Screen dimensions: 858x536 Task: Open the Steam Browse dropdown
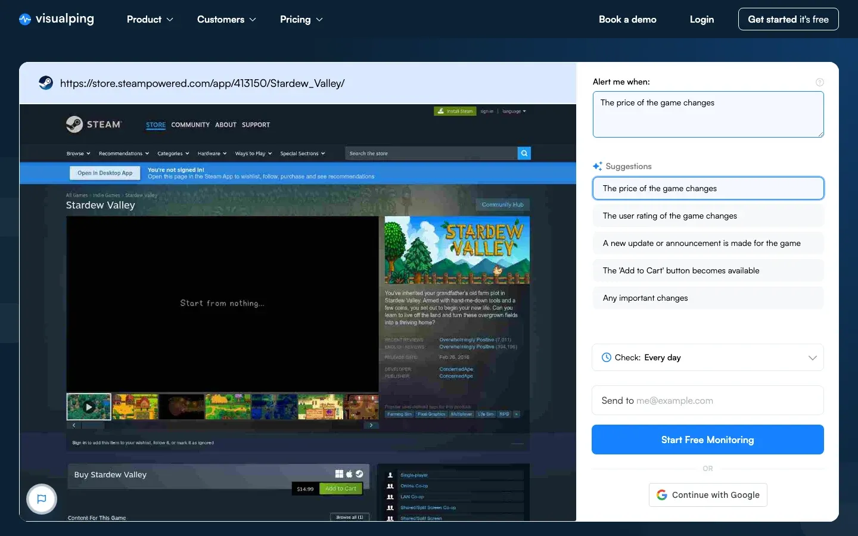(x=79, y=153)
